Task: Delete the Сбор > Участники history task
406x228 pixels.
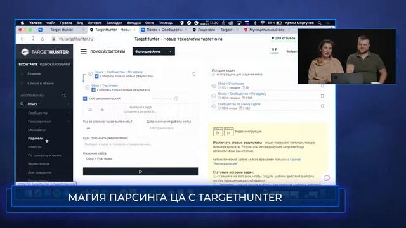Action: click(322, 85)
